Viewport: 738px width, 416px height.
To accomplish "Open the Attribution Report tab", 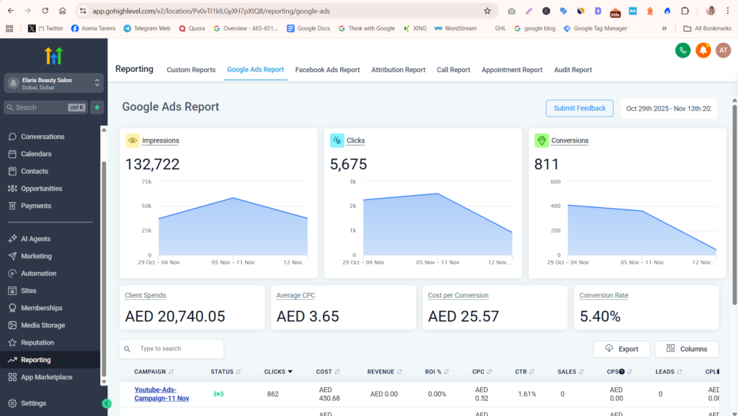I will [x=398, y=70].
